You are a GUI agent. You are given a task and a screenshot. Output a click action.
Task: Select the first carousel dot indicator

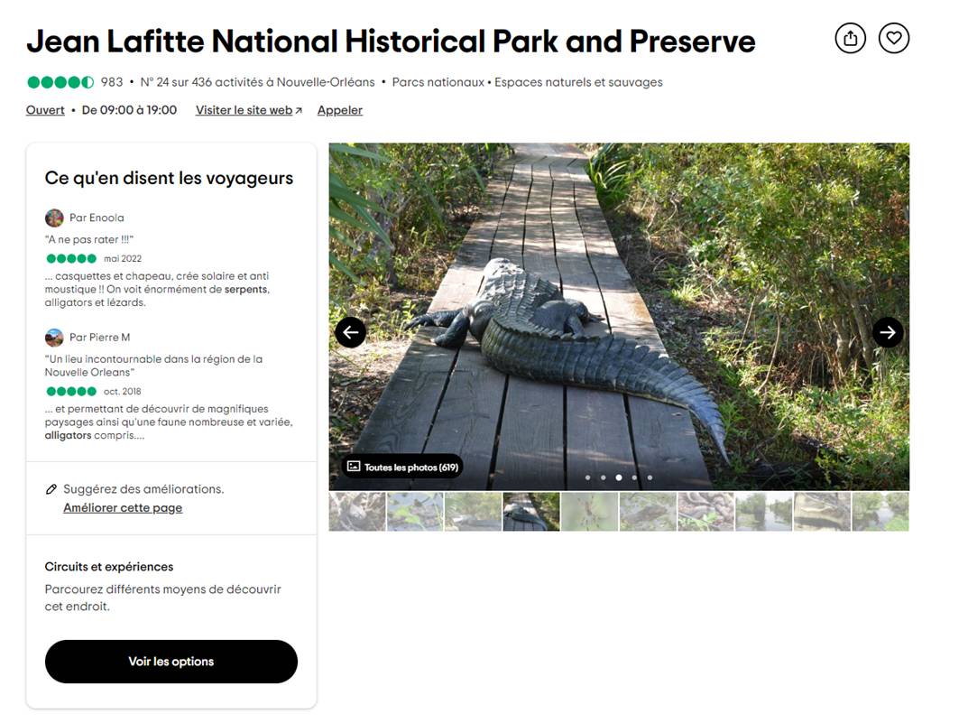pos(587,477)
